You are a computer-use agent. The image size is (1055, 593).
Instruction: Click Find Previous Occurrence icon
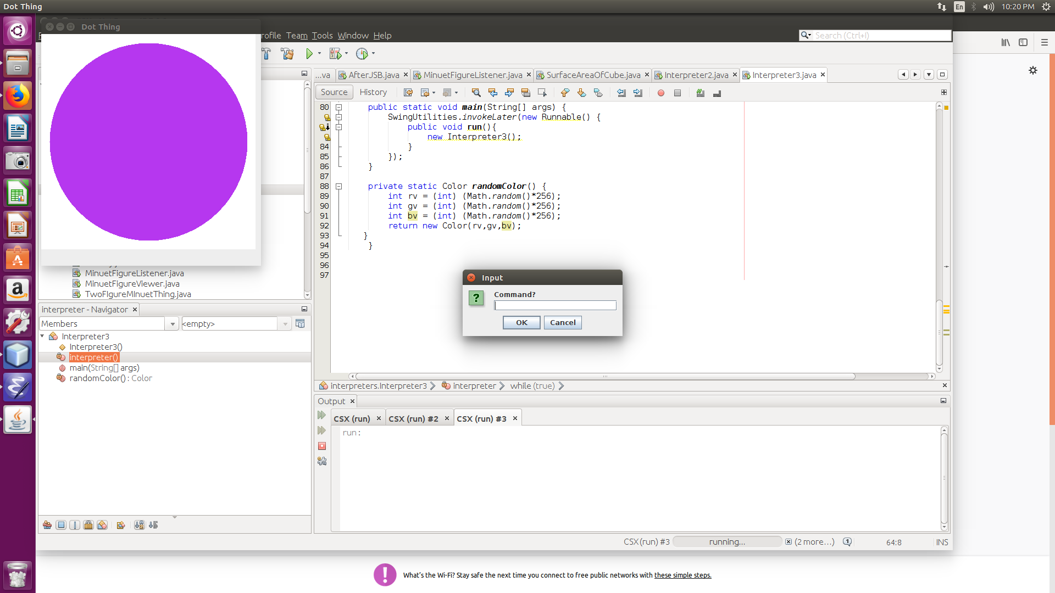tap(492, 93)
